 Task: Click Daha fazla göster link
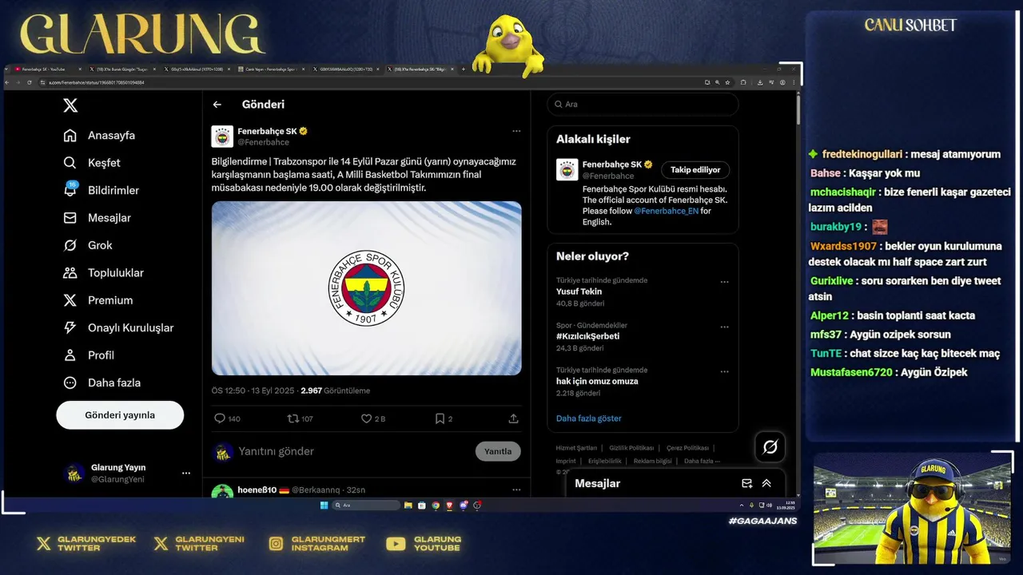click(x=589, y=418)
